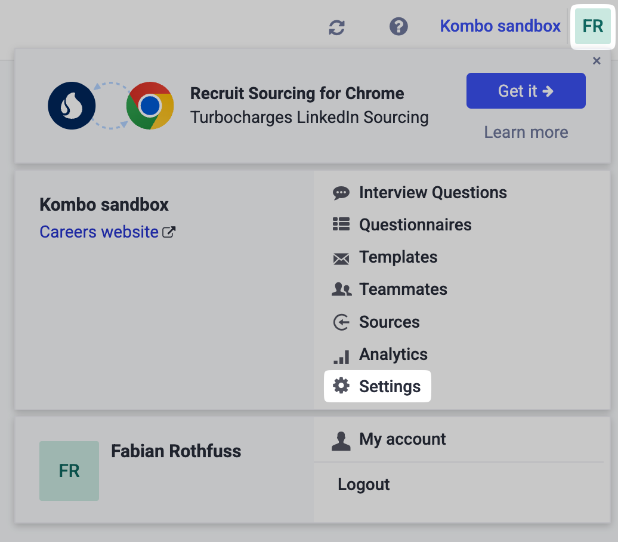Viewport: 618px width, 542px height.
Task: Go to Templates menu entry
Action: [x=398, y=257]
